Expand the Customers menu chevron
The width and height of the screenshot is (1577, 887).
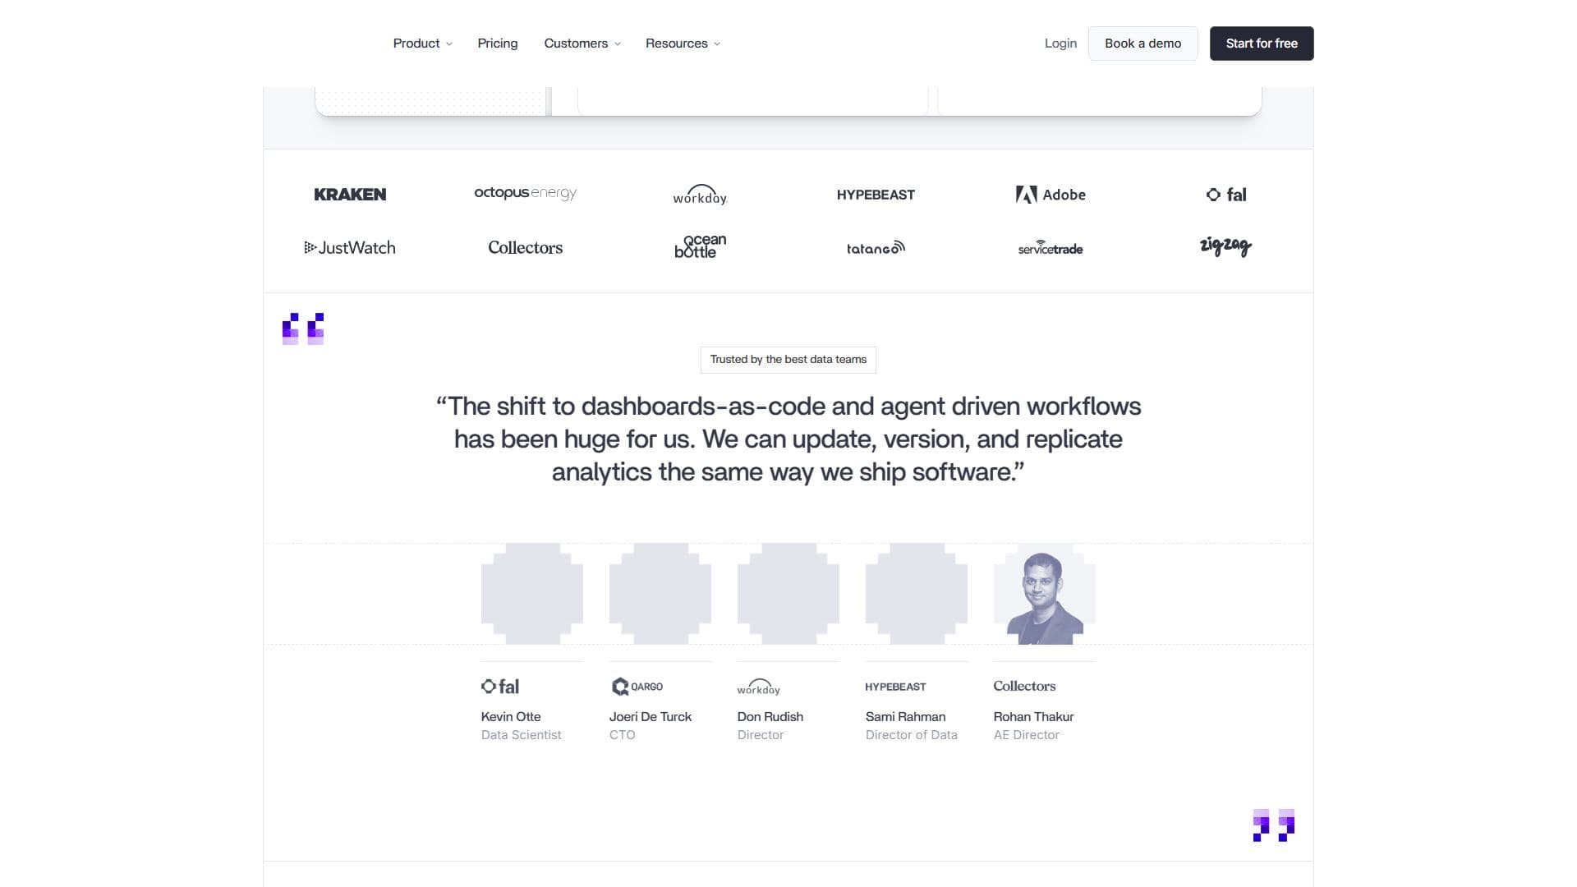(x=618, y=44)
